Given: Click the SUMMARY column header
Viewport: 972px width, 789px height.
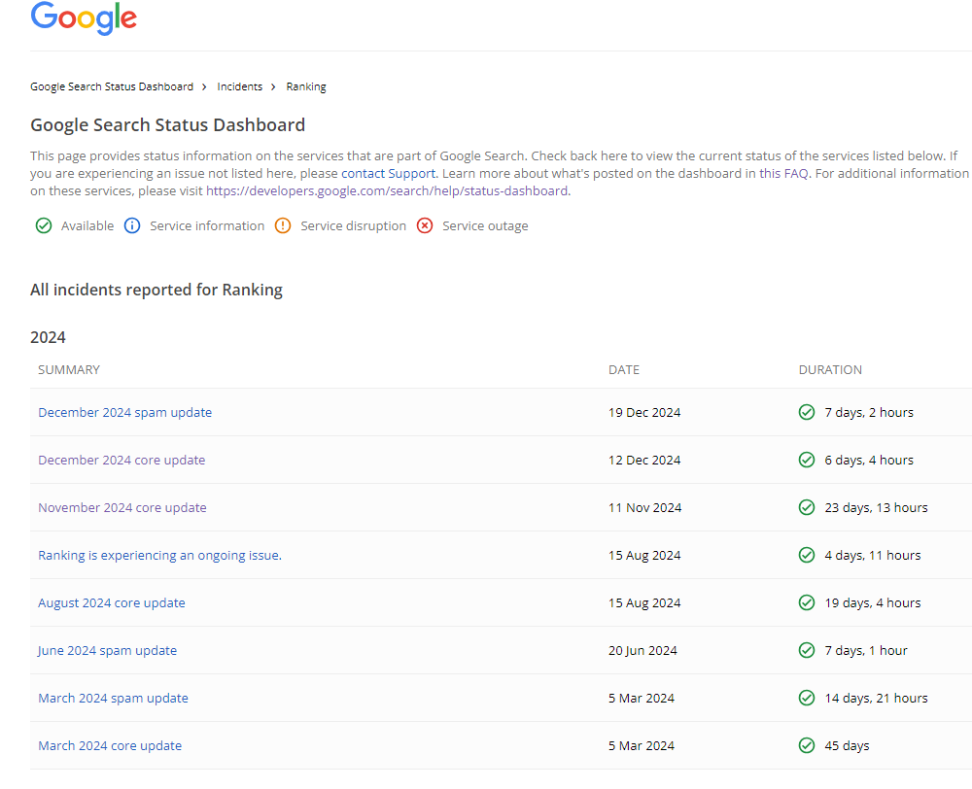Looking at the screenshot, I should click(x=69, y=370).
